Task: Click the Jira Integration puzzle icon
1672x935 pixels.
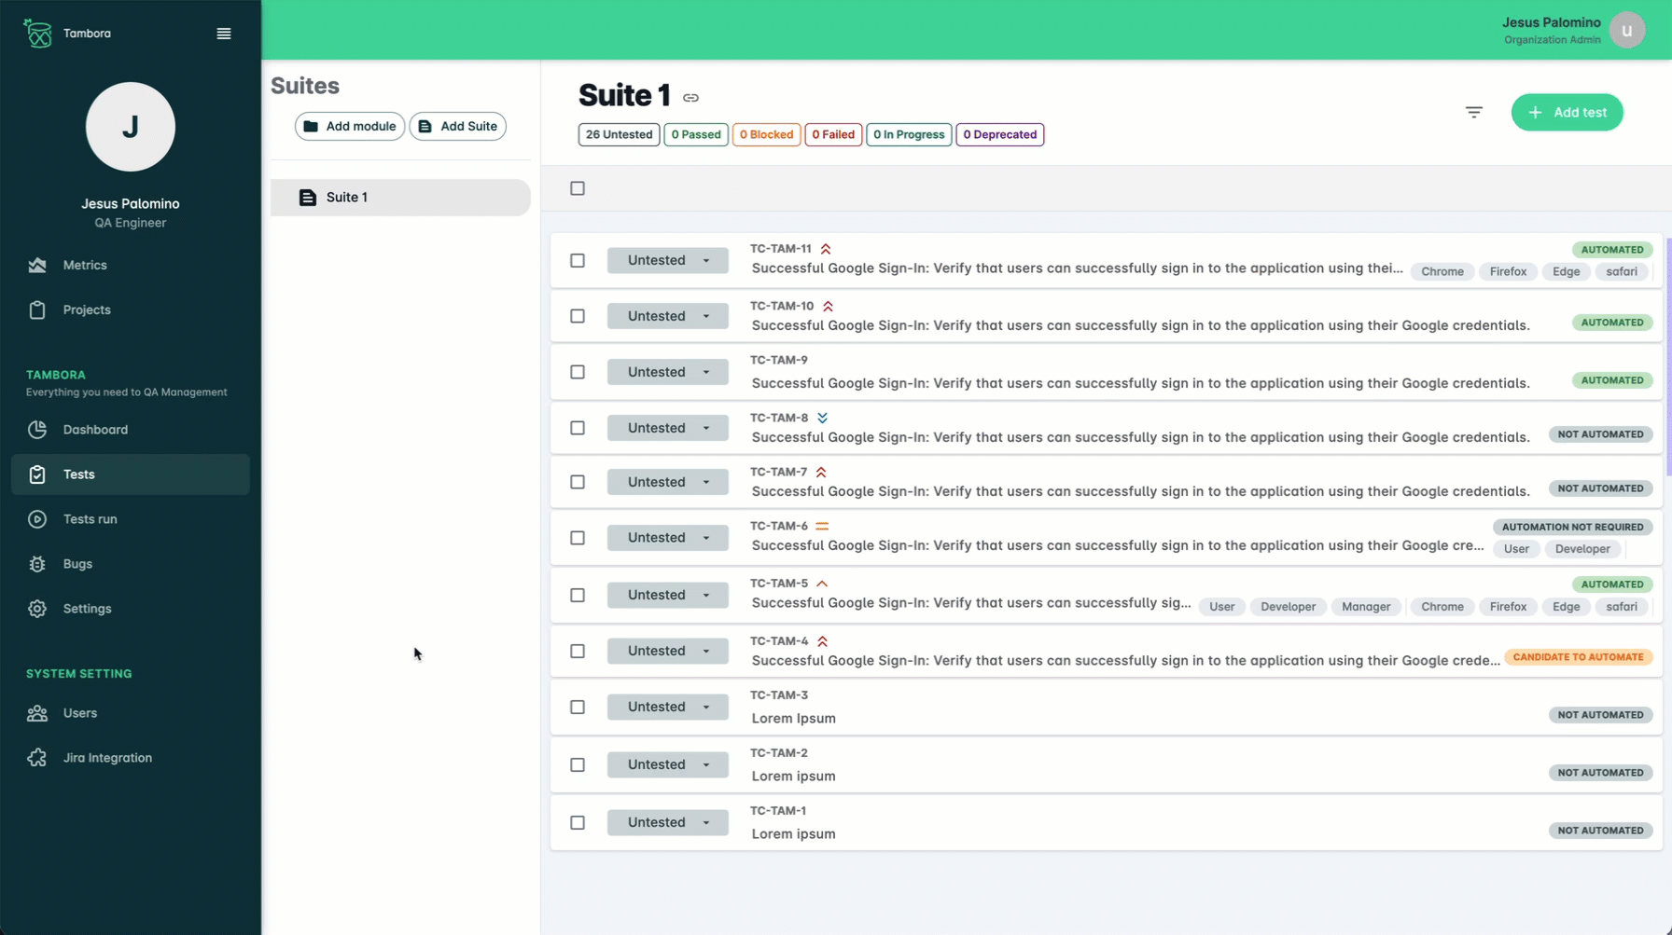Action: [37, 758]
